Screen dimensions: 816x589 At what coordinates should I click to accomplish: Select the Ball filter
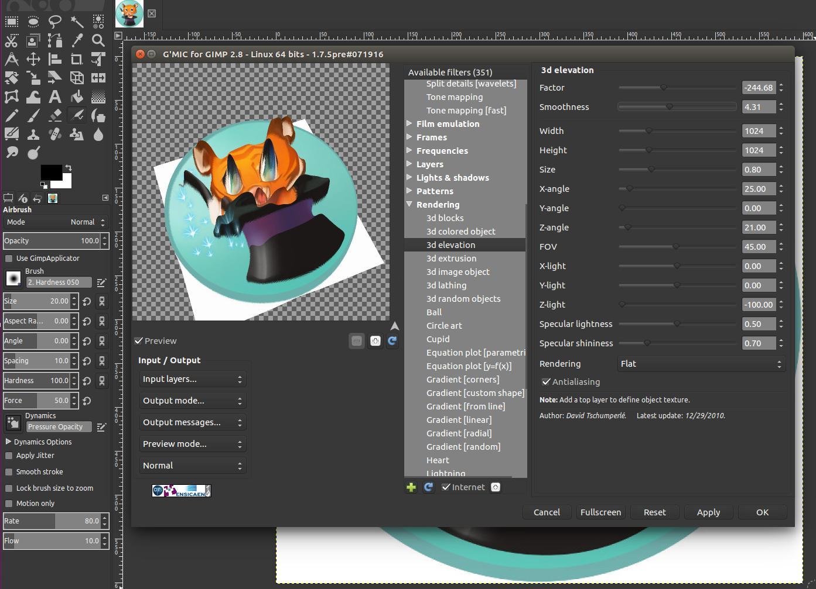tap(434, 312)
